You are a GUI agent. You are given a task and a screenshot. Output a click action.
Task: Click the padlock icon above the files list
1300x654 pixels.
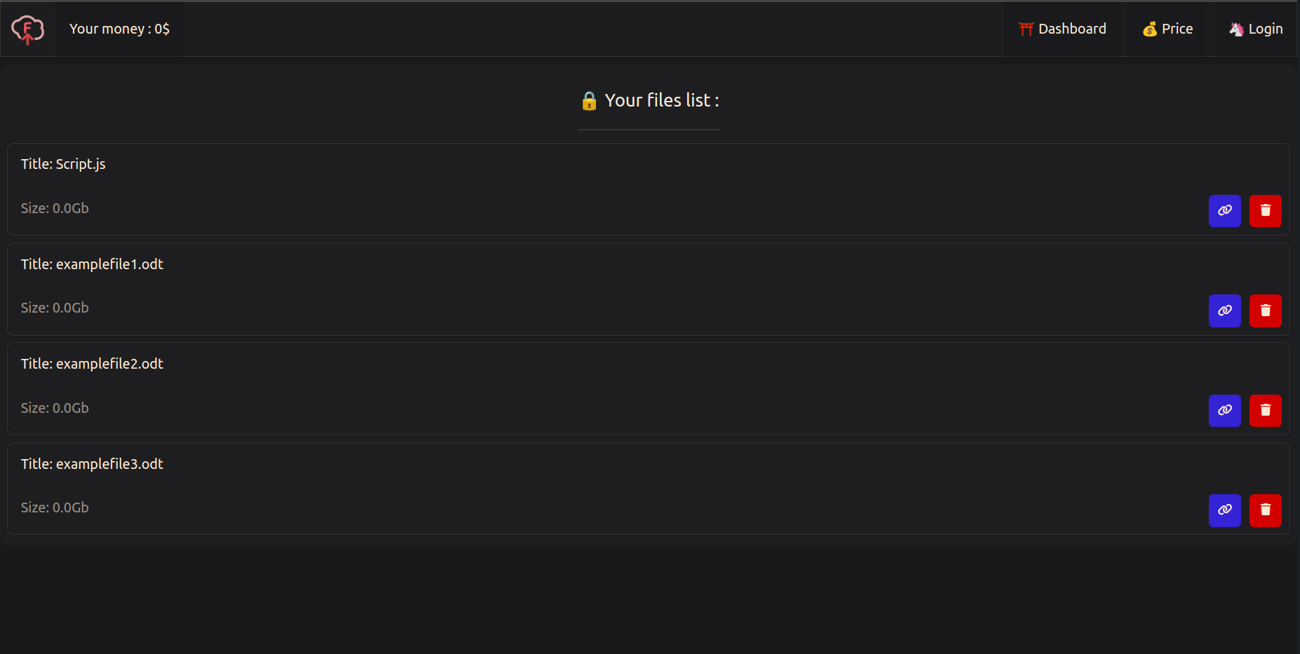589,101
